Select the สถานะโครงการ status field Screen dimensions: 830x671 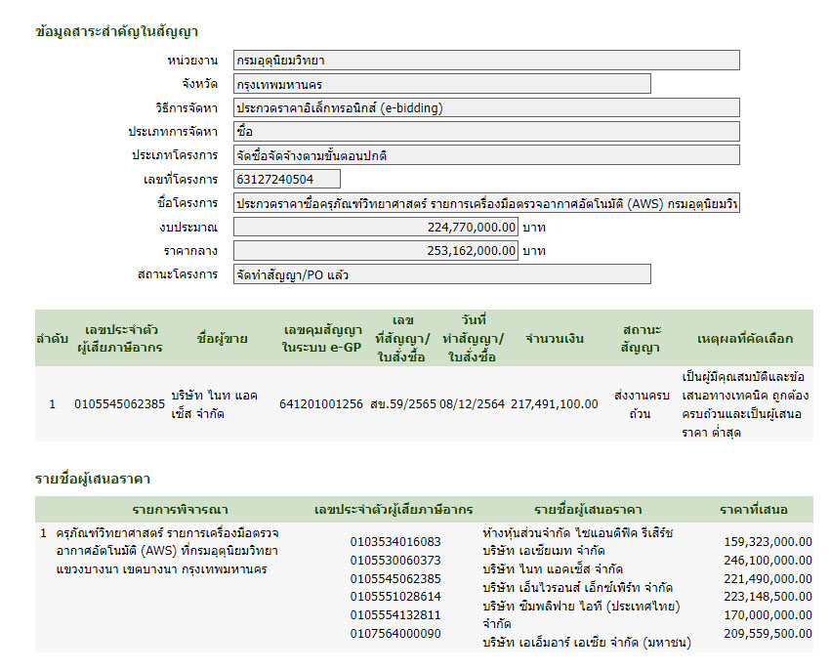coord(441,274)
